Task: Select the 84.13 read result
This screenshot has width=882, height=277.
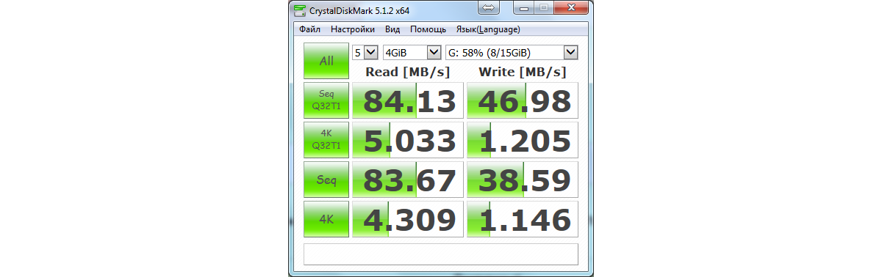Action: point(408,100)
